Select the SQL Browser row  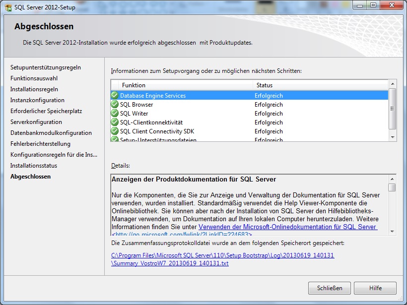(x=250, y=105)
